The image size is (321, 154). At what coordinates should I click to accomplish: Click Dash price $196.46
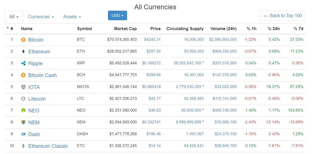click(x=153, y=134)
